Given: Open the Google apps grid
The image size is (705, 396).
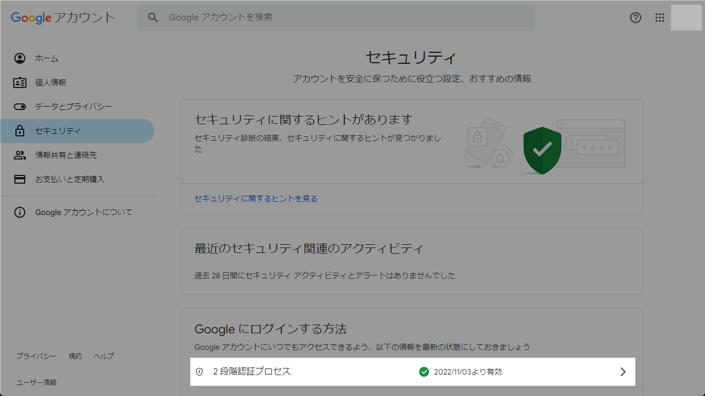Looking at the screenshot, I should pyautogui.click(x=660, y=18).
